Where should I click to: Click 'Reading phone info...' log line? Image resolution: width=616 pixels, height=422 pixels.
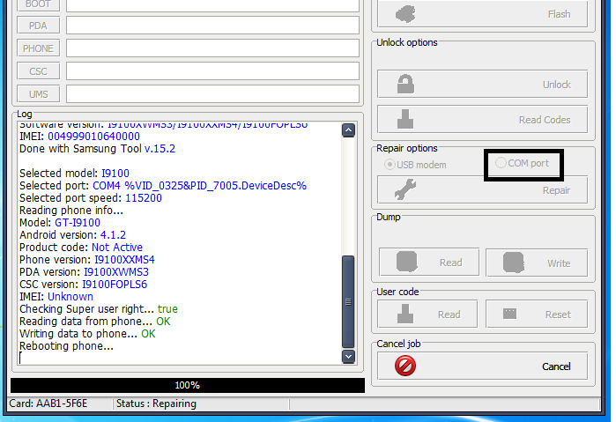click(x=71, y=211)
